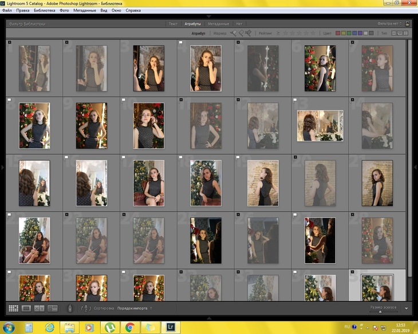The height and width of the screenshot is (334, 418).
Task: Open the Справка menu
Action: click(x=133, y=10)
